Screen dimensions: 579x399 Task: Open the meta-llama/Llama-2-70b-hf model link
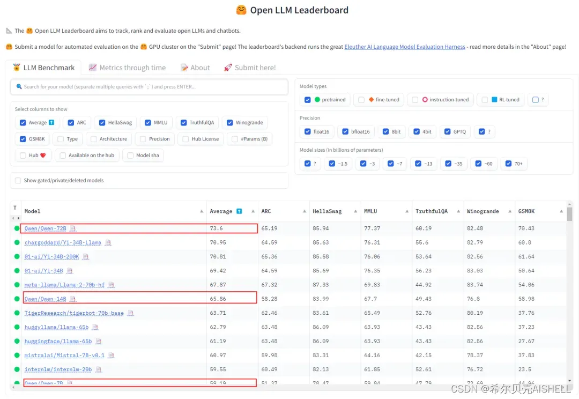tap(65, 285)
